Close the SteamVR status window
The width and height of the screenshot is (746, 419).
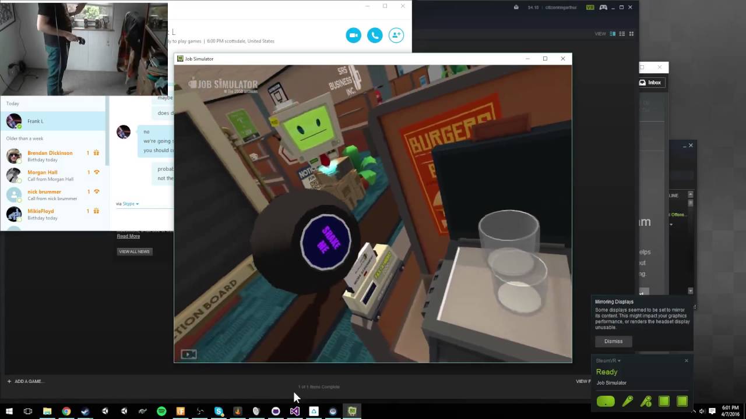(x=686, y=361)
